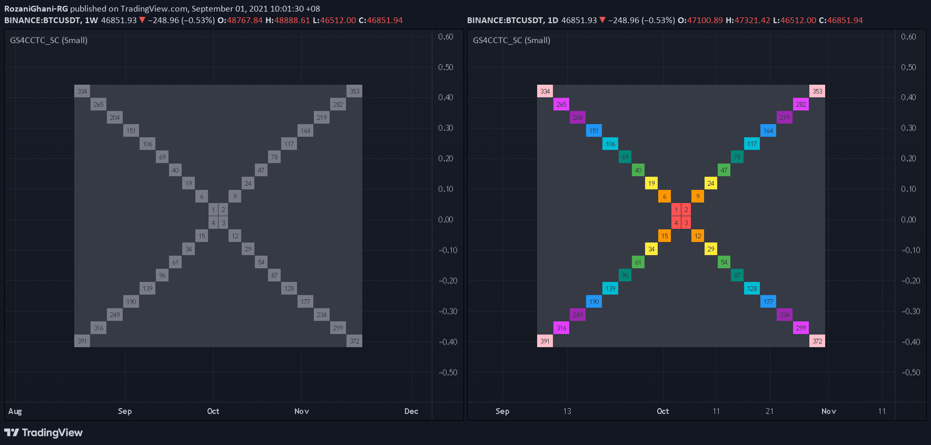Pick the pink 334 cell in right chart

pos(545,91)
